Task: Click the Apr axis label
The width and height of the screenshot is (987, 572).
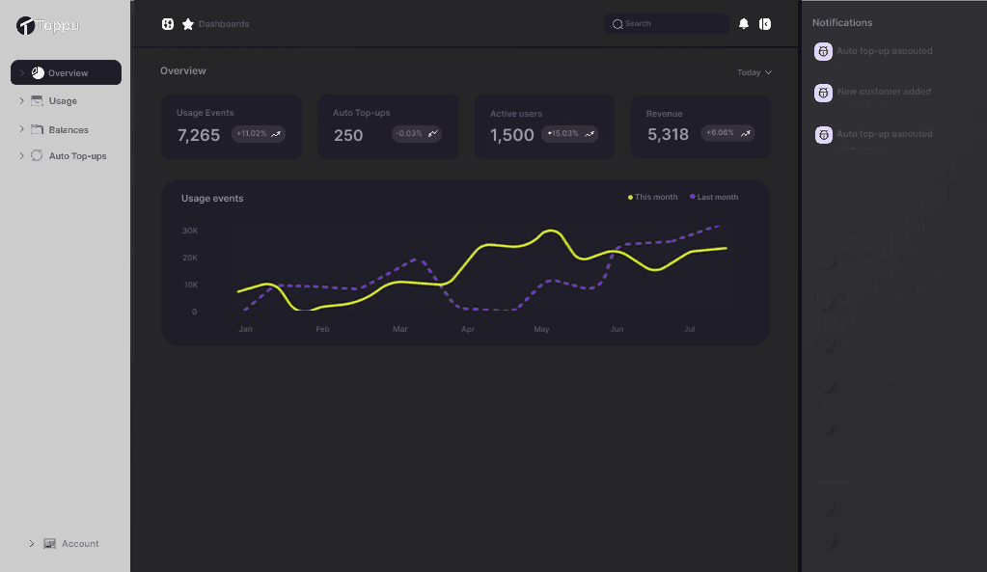Action: [468, 329]
